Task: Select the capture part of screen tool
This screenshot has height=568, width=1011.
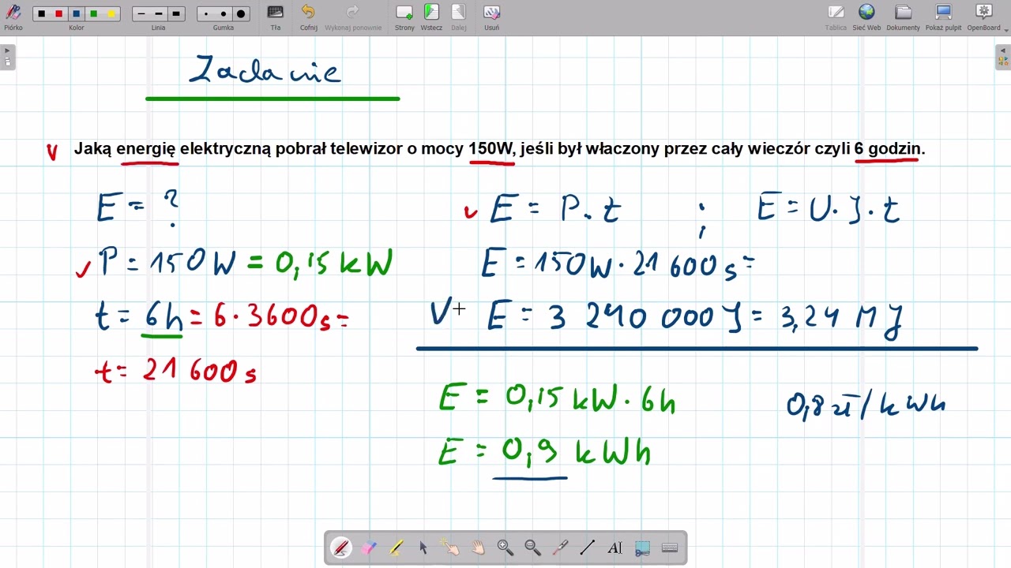Action: point(642,547)
